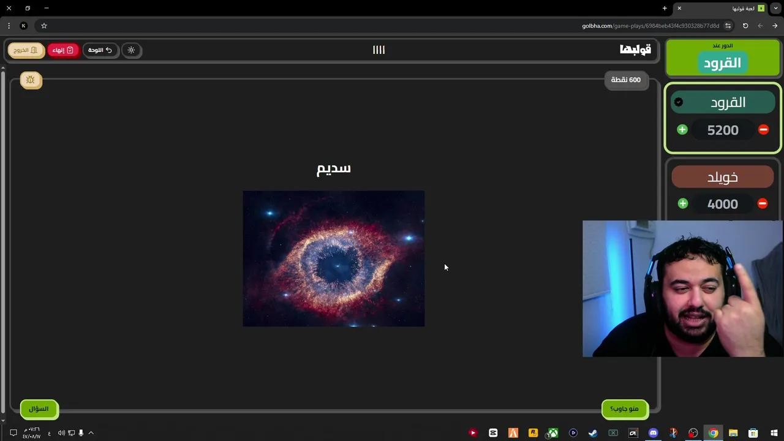Click القرود score value 5200
Image resolution: width=784 pixels, height=441 pixels.
723,130
